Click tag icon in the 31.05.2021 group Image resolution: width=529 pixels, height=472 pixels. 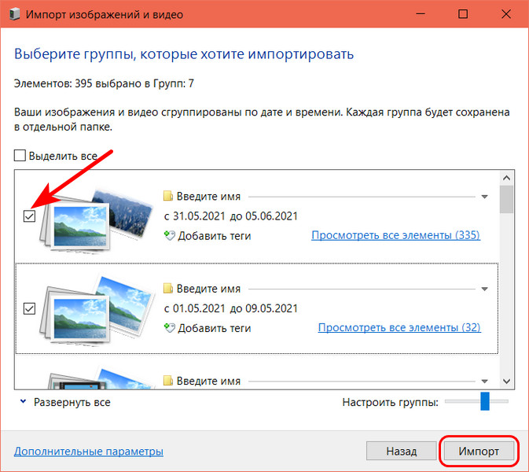[x=169, y=235]
